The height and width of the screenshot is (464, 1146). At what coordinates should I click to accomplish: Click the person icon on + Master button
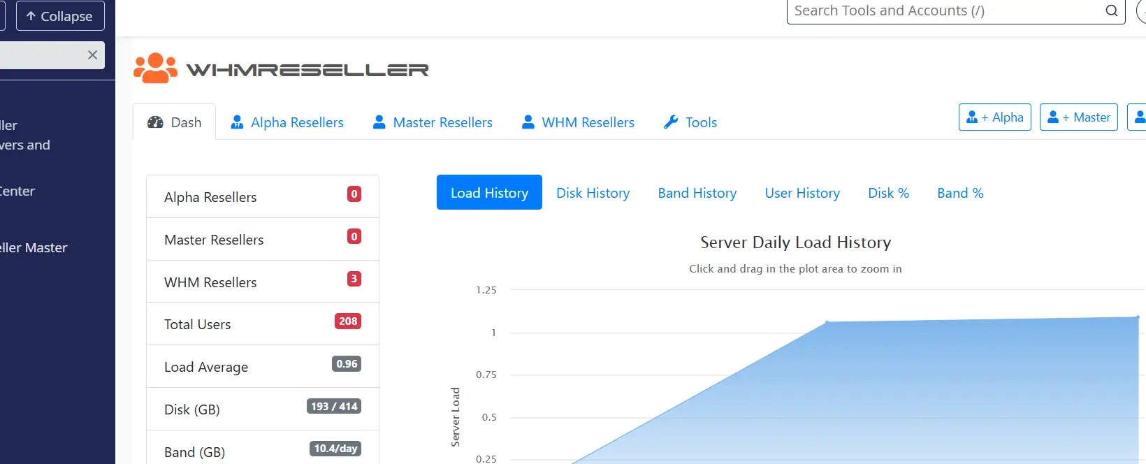[1053, 117]
